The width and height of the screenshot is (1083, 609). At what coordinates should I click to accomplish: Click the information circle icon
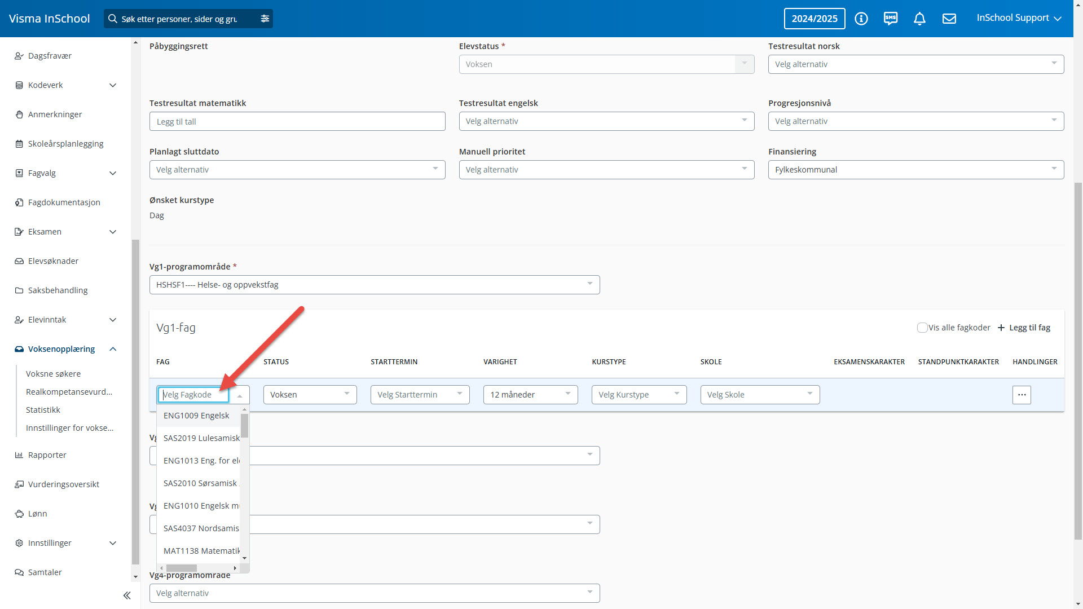tap(861, 19)
